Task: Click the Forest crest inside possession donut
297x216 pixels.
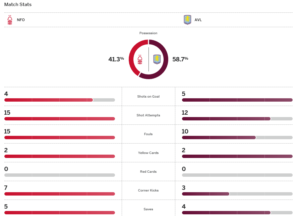Action: [x=140, y=59]
